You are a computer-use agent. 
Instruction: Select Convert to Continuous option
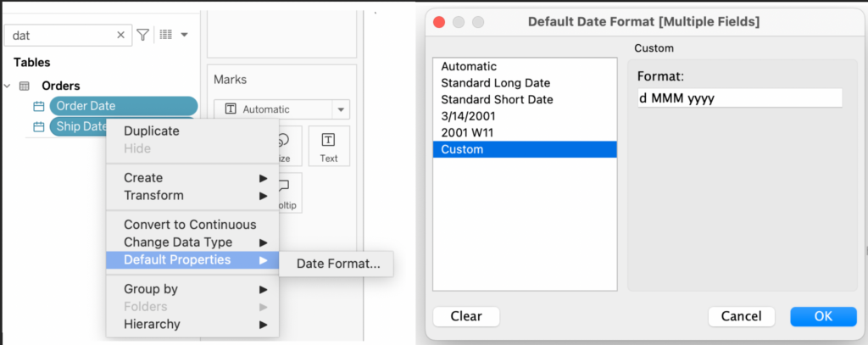pyautogui.click(x=190, y=225)
